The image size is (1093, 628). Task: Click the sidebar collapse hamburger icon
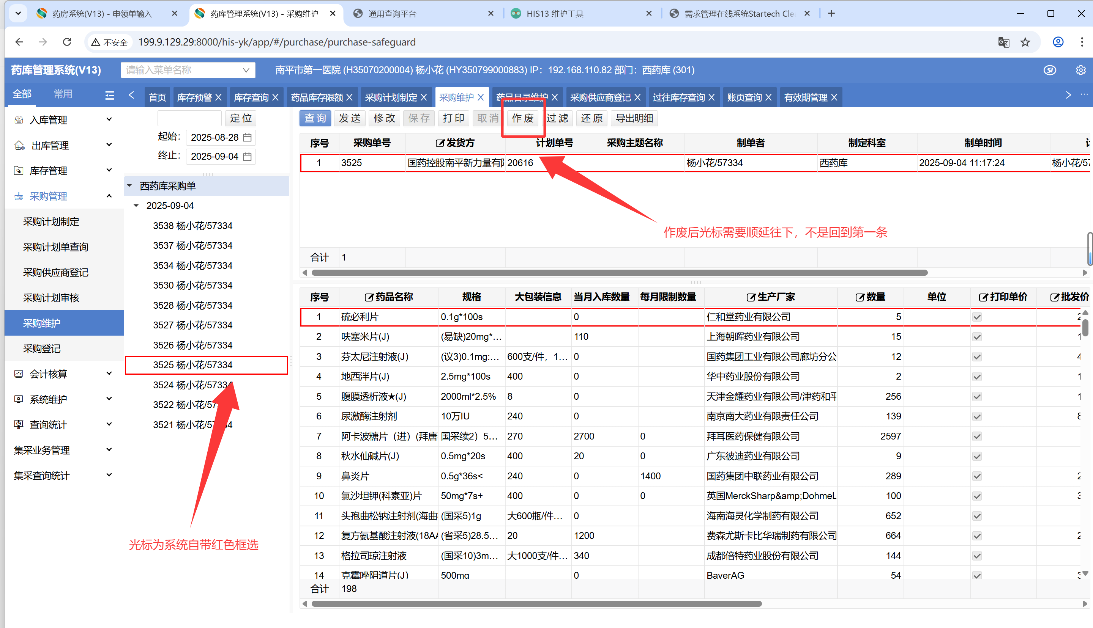coord(110,95)
